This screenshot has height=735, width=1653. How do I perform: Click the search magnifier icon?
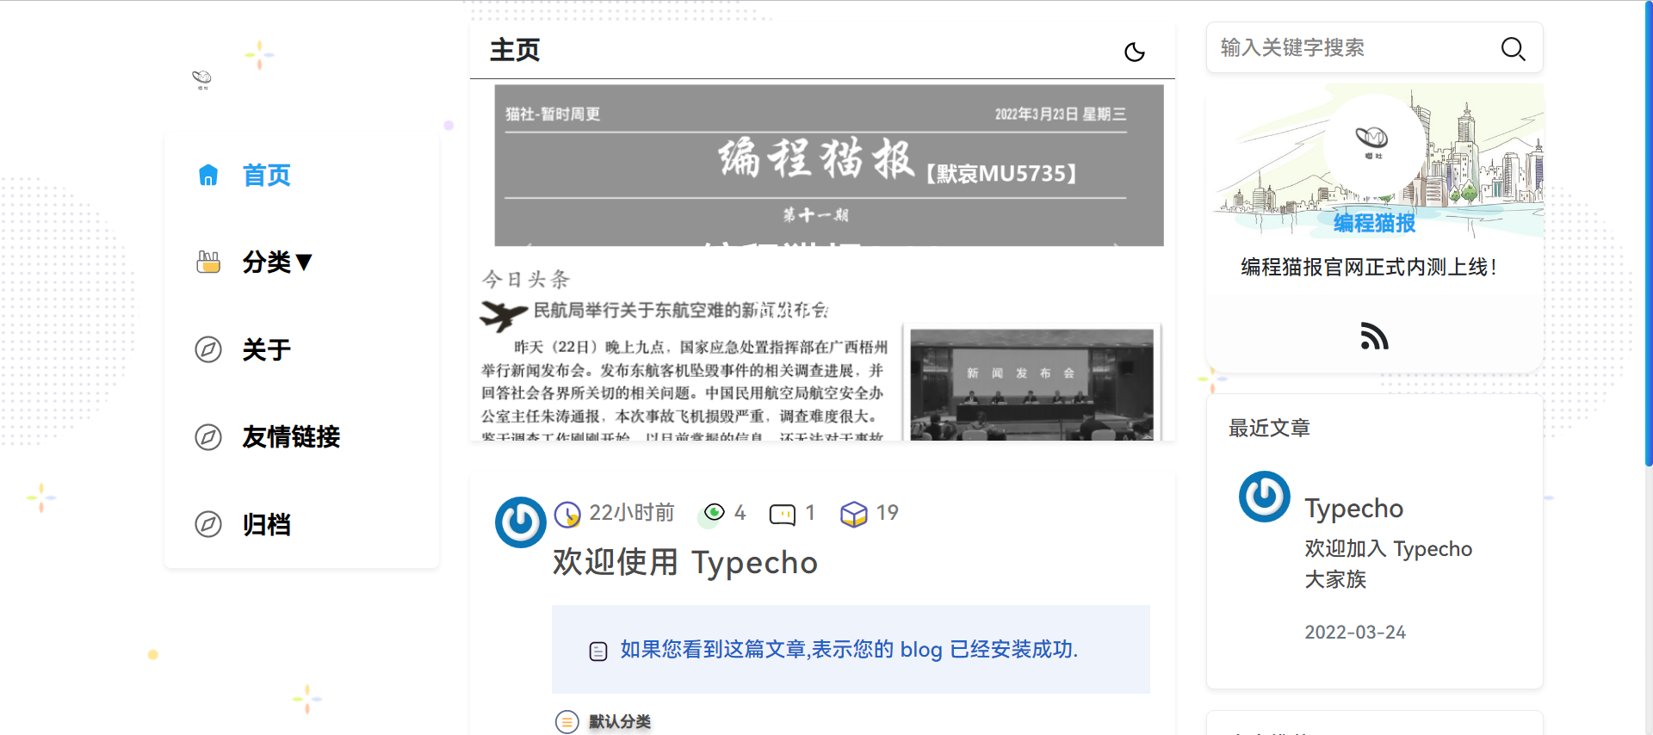point(1513,48)
